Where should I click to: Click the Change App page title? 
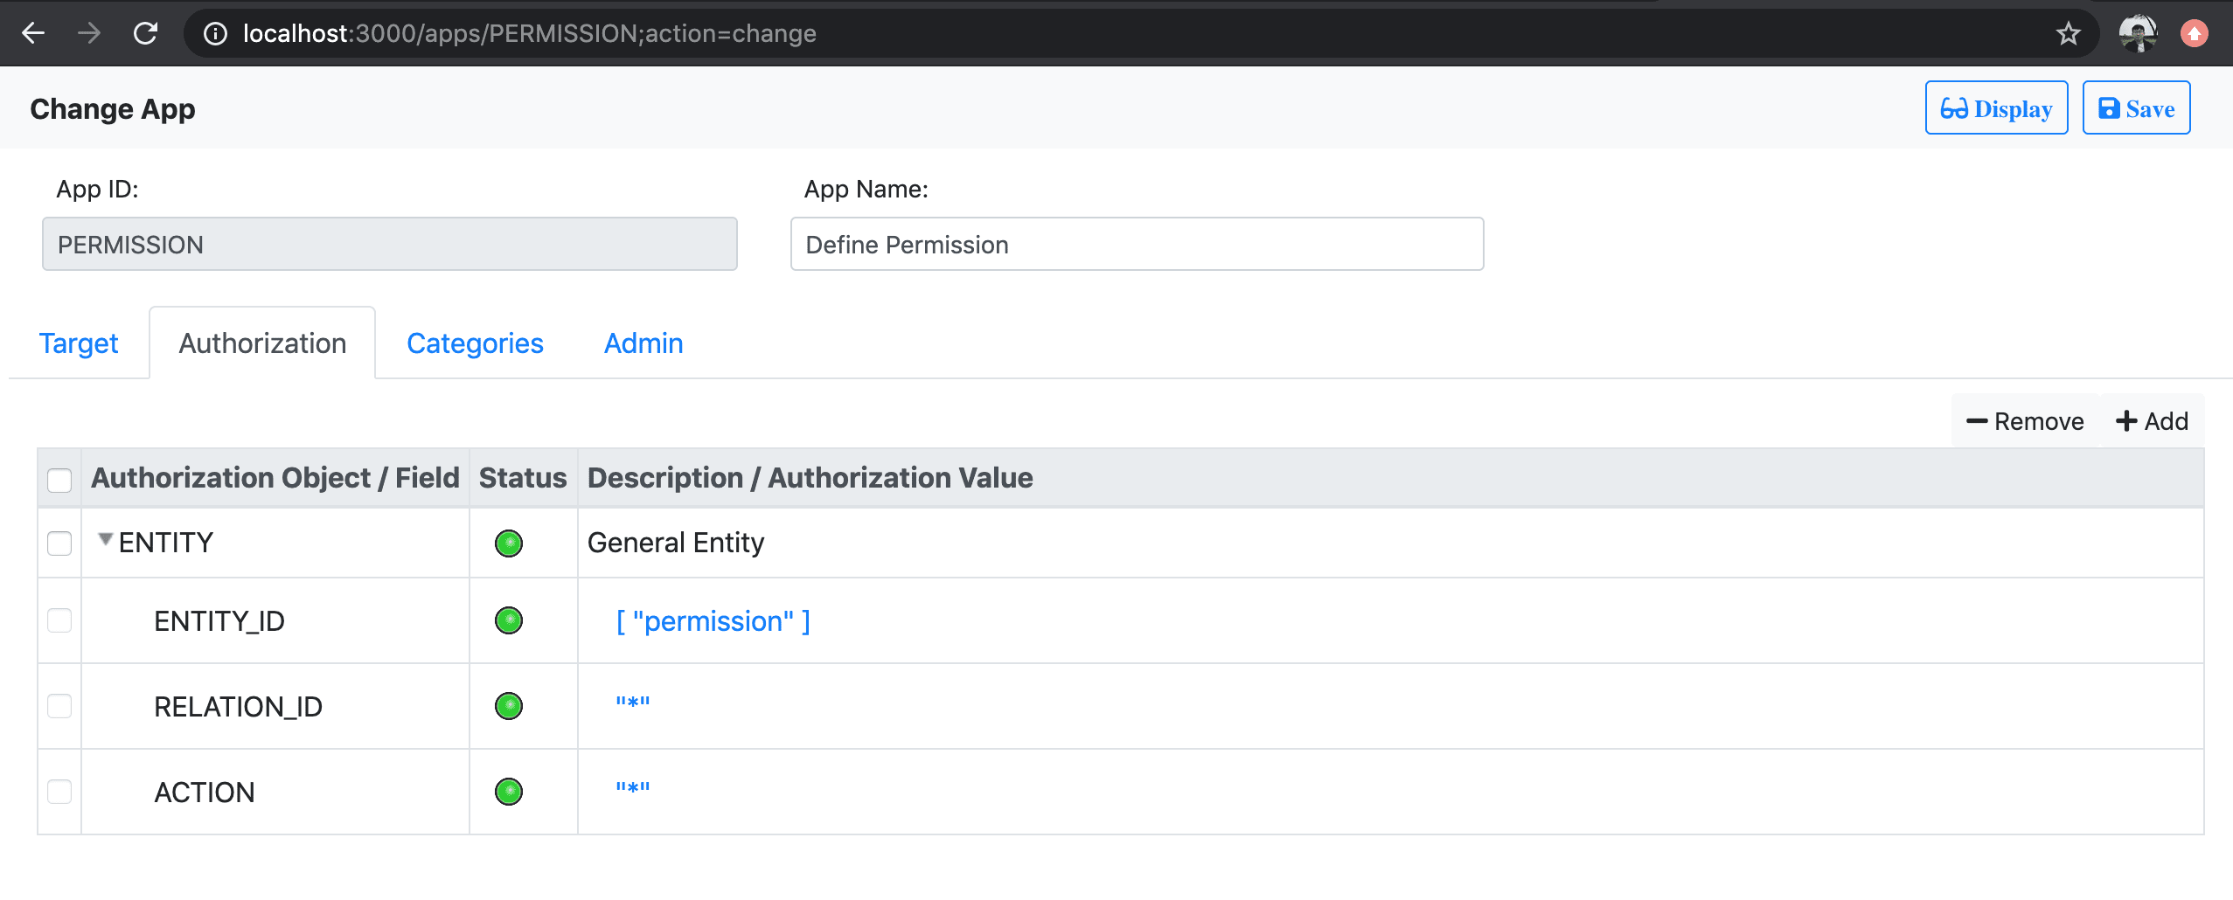(113, 108)
